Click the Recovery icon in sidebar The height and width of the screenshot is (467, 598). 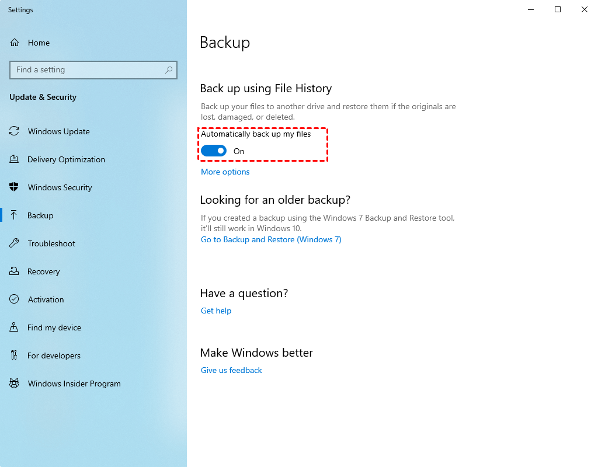[15, 271]
